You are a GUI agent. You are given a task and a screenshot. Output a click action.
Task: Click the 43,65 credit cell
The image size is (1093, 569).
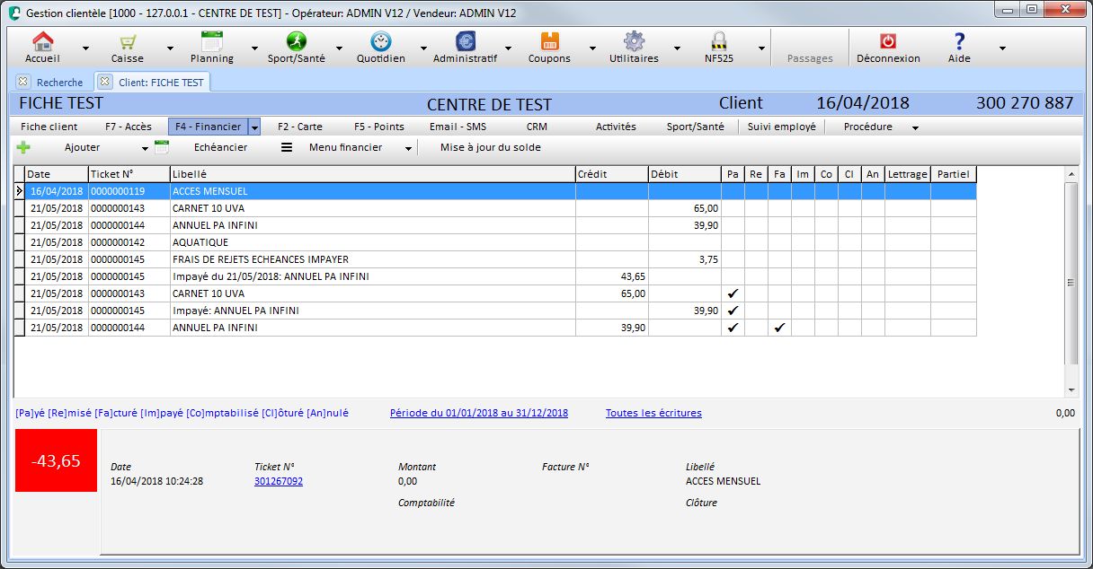point(611,276)
